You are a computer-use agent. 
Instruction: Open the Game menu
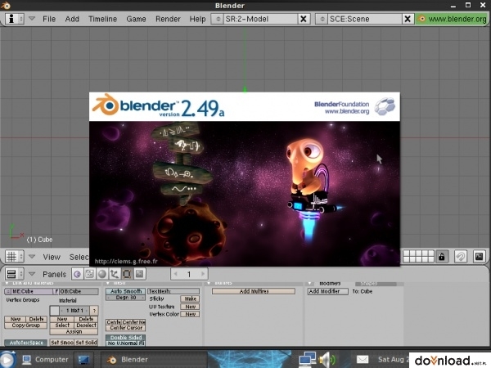136,19
